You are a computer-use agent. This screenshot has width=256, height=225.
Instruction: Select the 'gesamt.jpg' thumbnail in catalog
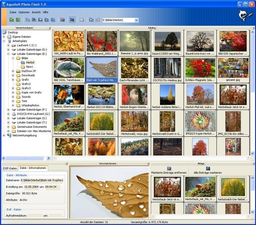pos(233,70)
